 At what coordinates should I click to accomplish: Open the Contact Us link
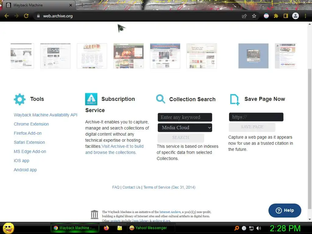pyautogui.click(x=131, y=187)
